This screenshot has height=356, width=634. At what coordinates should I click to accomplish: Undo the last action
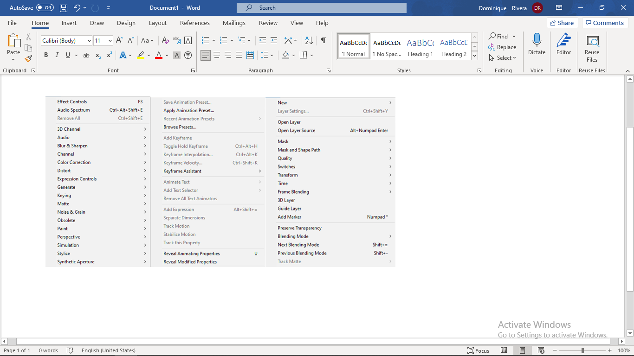[x=77, y=8]
